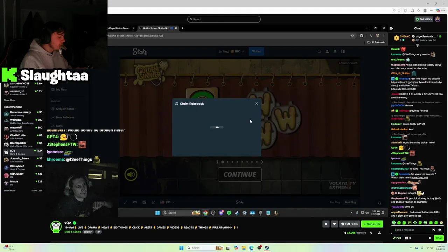Toggle follow with the heart icon
Image resolution: width=448 pixels, height=252 pixels.
334,224
